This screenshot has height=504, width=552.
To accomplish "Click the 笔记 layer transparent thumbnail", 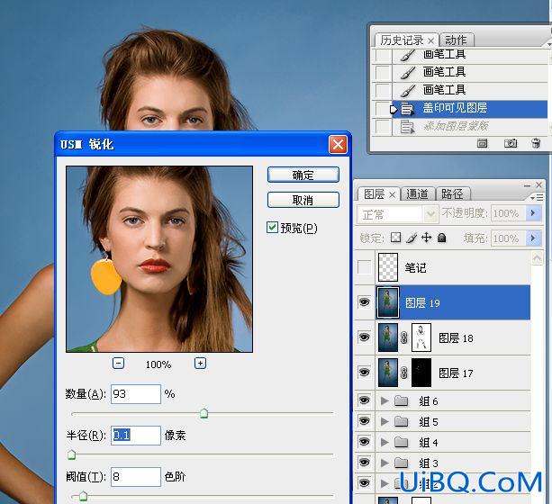I will click(388, 267).
